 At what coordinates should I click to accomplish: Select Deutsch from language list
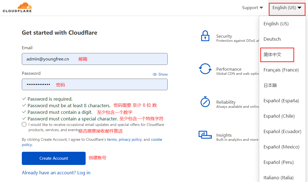coord(272,39)
